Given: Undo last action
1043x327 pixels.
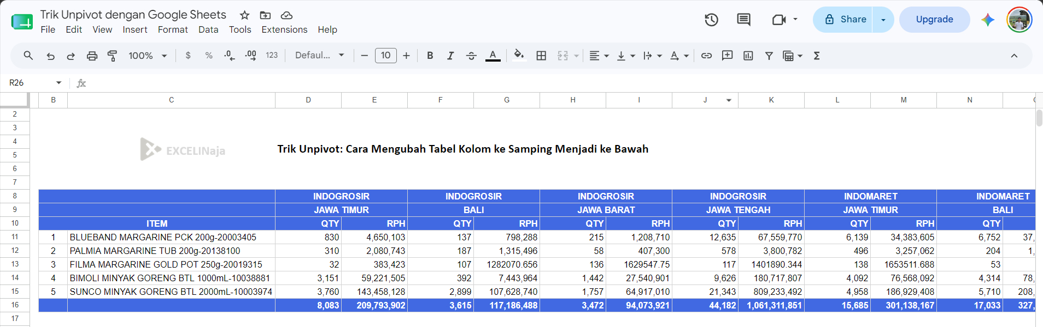Looking at the screenshot, I should [50, 56].
